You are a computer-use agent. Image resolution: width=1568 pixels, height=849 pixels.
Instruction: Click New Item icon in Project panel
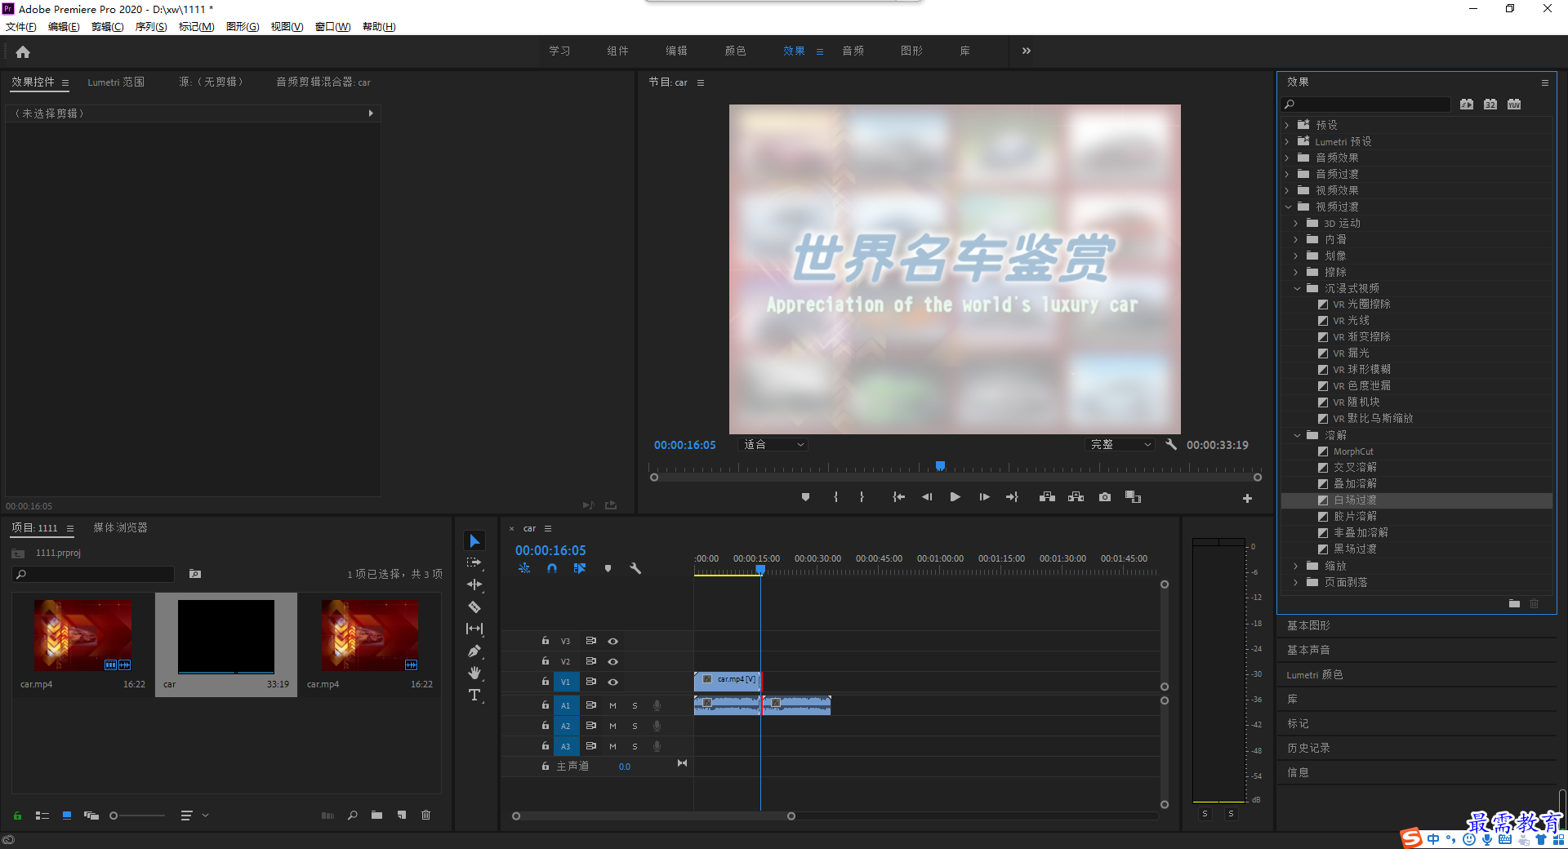(x=402, y=815)
